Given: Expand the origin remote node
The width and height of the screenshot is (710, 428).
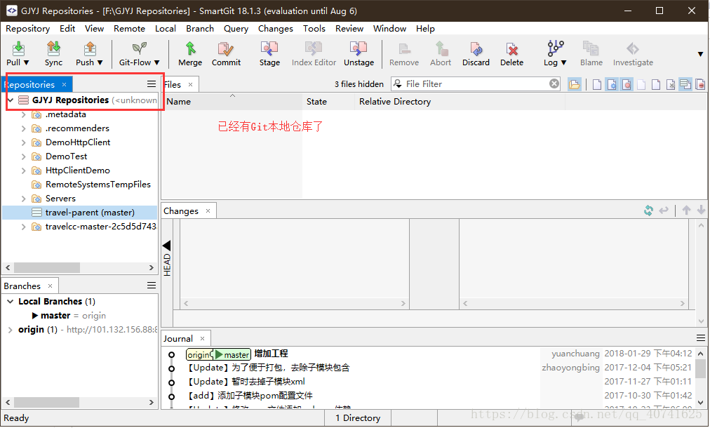Looking at the screenshot, I should coord(11,330).
